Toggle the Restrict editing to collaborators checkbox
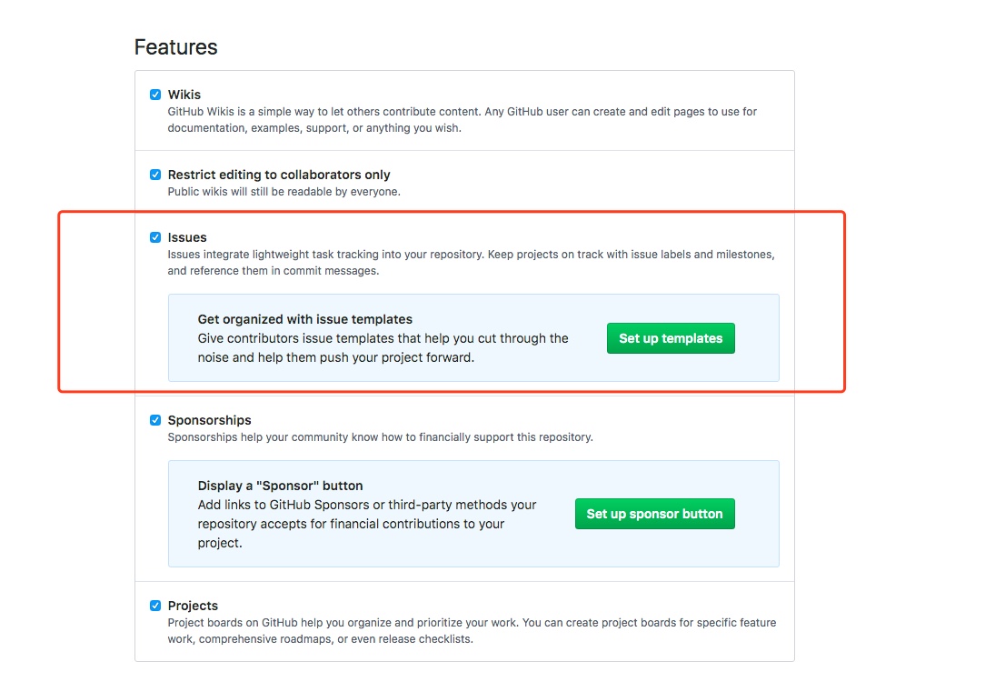985x692 pixels. pos(155,175)
